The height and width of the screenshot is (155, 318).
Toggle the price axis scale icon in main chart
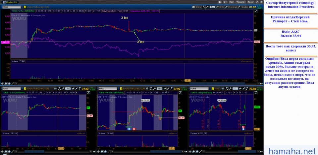click(256, 11)
